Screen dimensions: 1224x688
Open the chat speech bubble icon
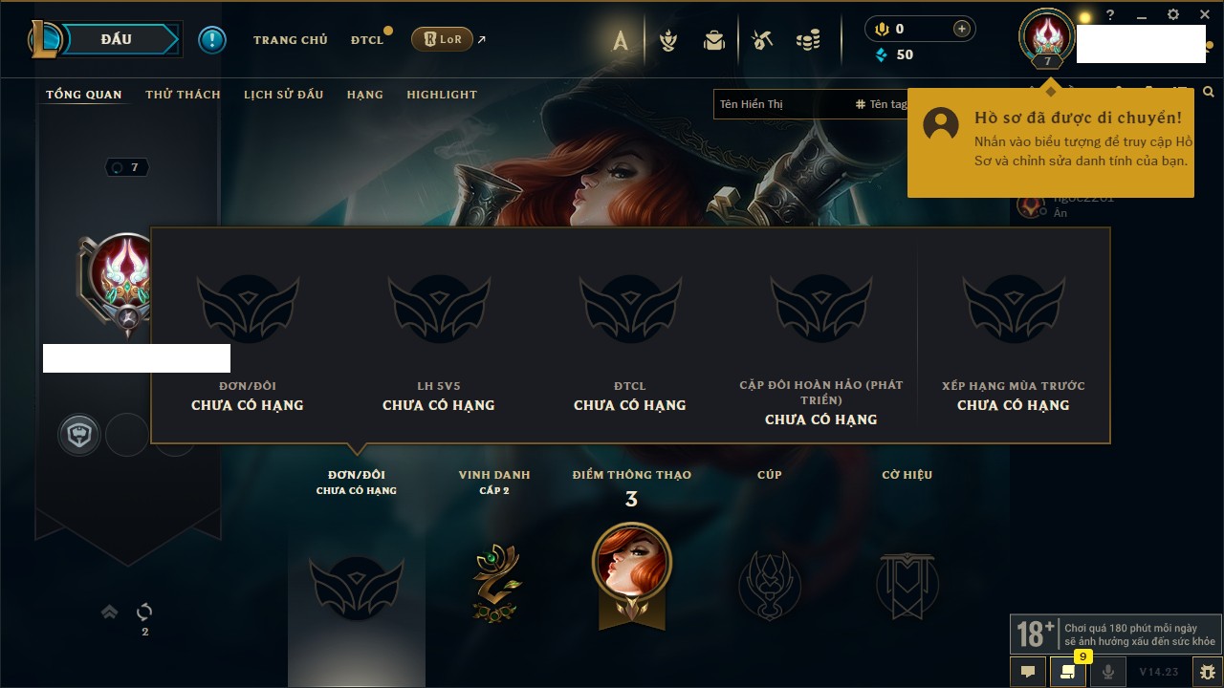1028,672
